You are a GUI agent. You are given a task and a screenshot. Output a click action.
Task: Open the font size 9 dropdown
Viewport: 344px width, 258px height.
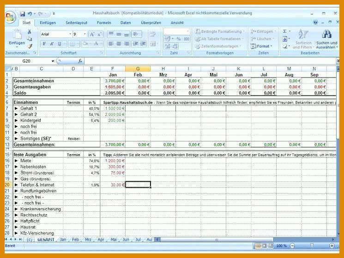click(x=84, y=34)
